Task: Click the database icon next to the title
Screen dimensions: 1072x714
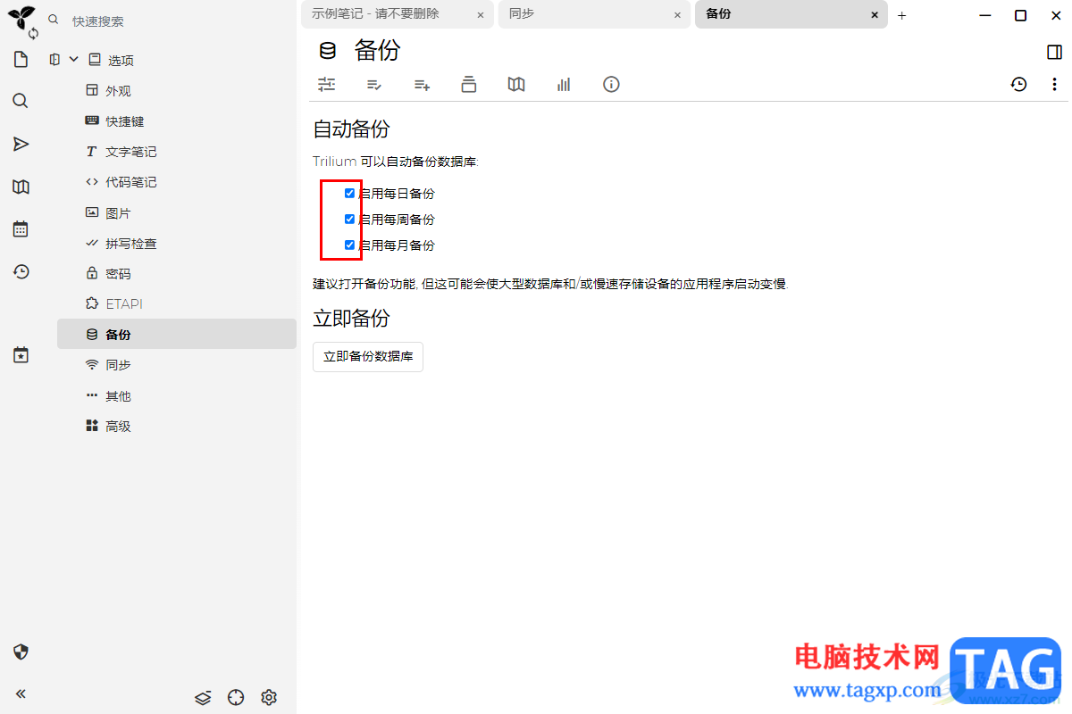Action: (x=329, y=51)
